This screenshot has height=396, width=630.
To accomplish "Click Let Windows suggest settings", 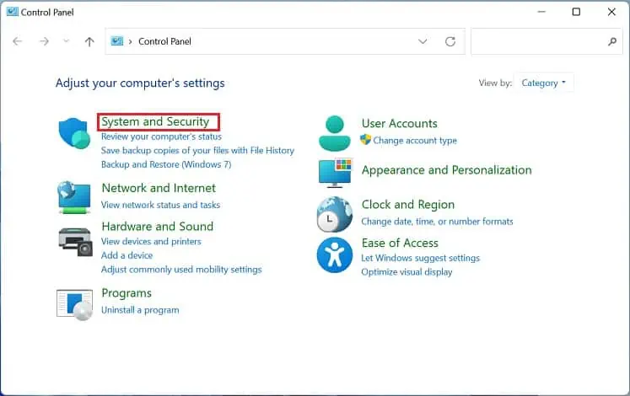I will 420,258.
